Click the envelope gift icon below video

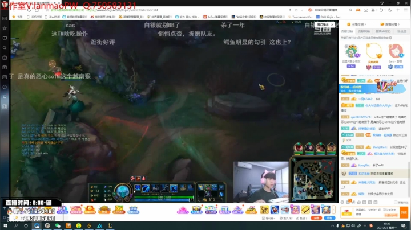(119, 210)
